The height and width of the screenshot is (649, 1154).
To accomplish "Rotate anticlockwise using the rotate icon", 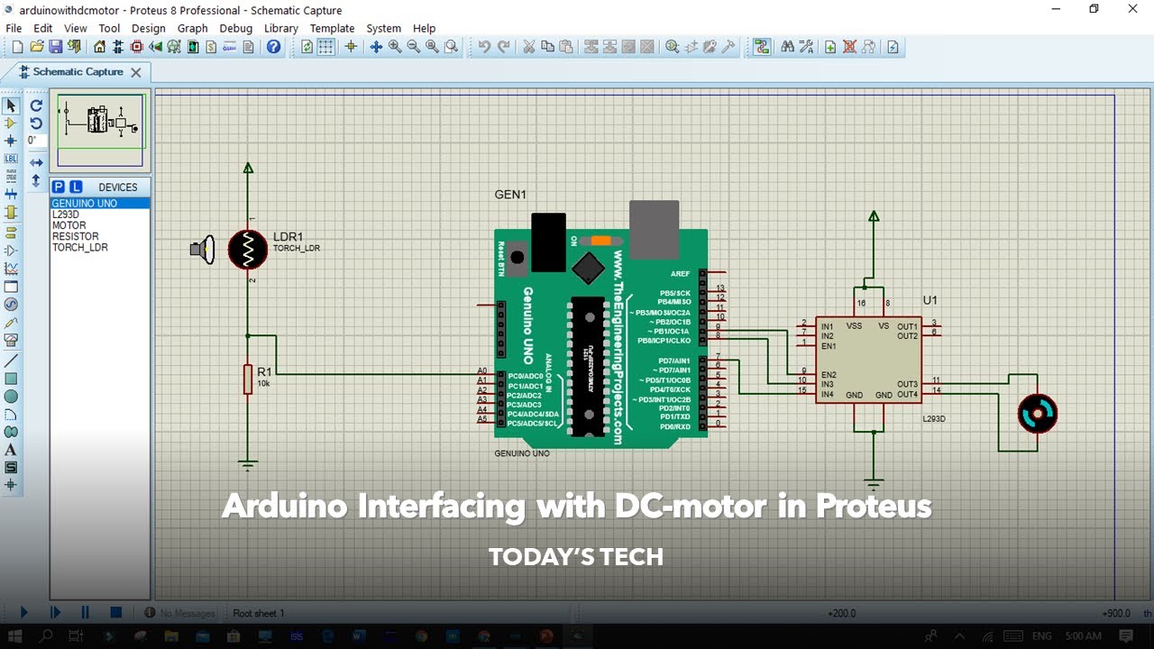I will pyautogui.click(x=36, y=123).
